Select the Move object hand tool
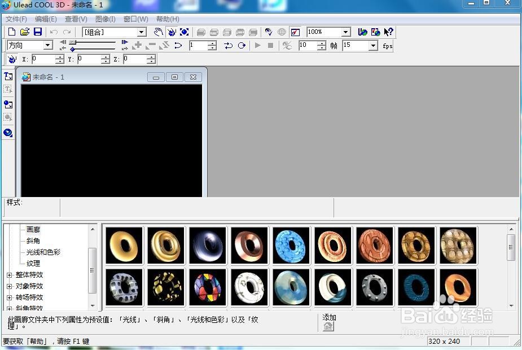 pos(159,32)
